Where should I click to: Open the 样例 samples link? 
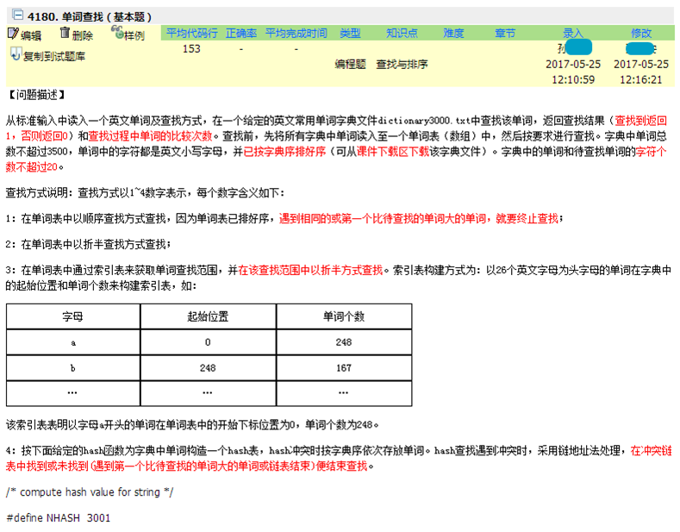[x=134, y=35]
